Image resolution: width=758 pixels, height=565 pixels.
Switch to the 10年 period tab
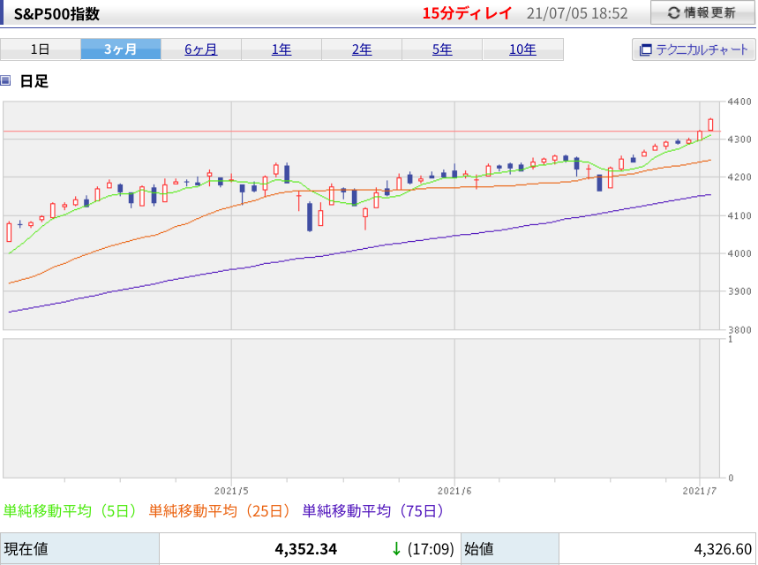pyautogui.click(x=522, y=49)
